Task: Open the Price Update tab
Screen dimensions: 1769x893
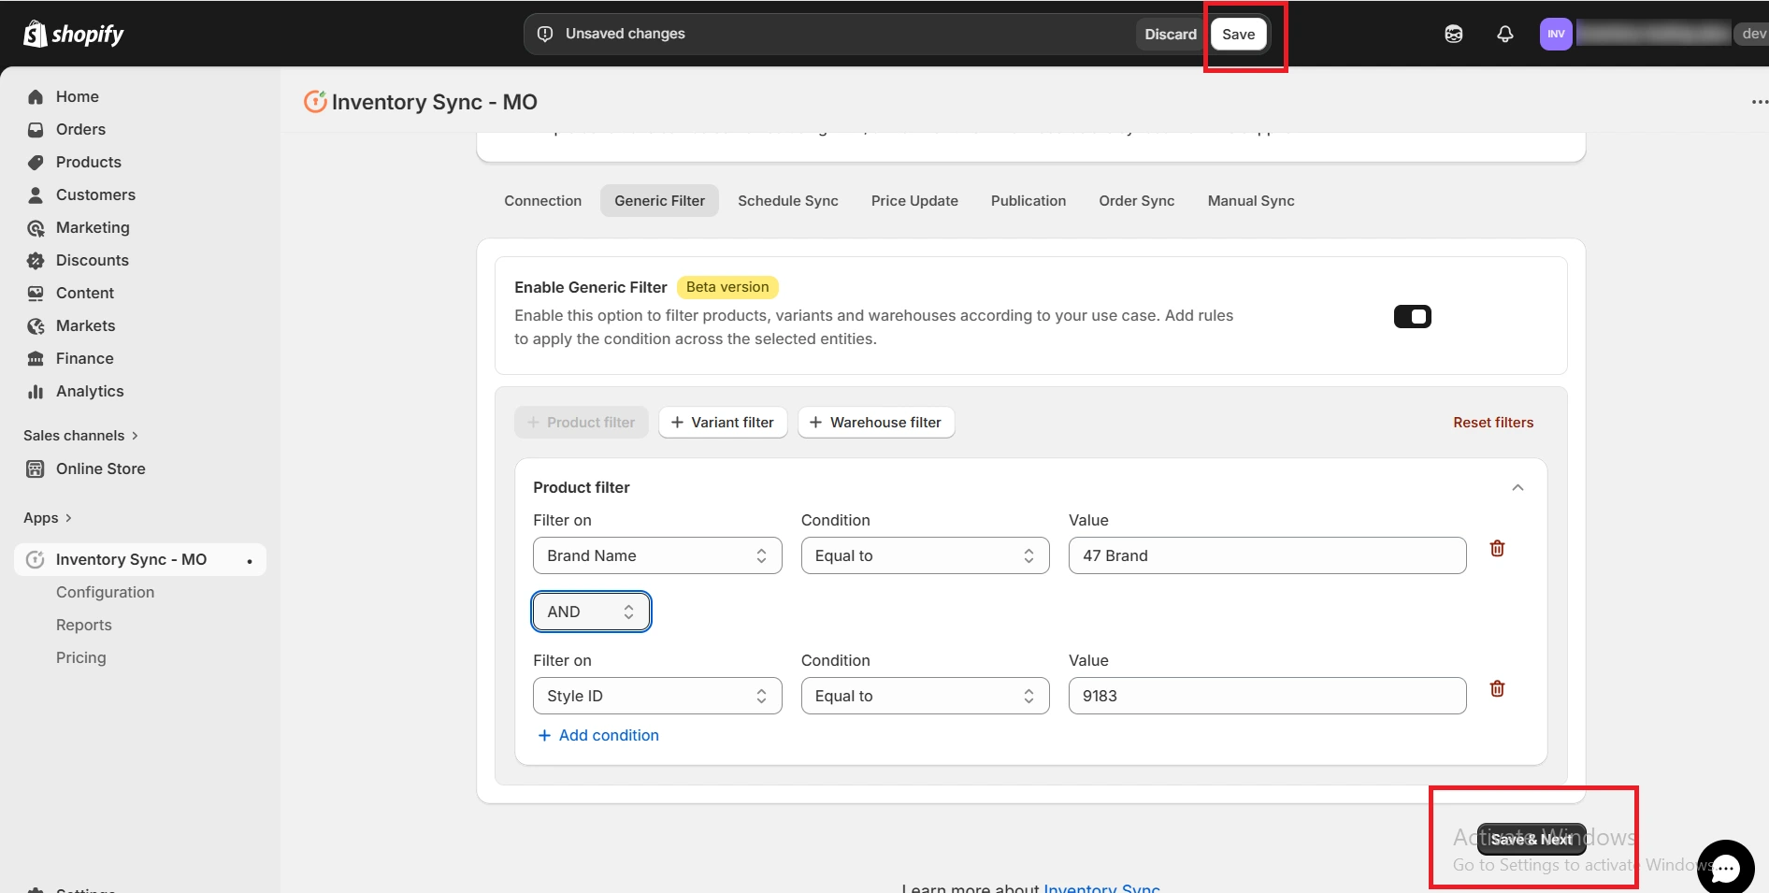Action: [x=914, y=200]
